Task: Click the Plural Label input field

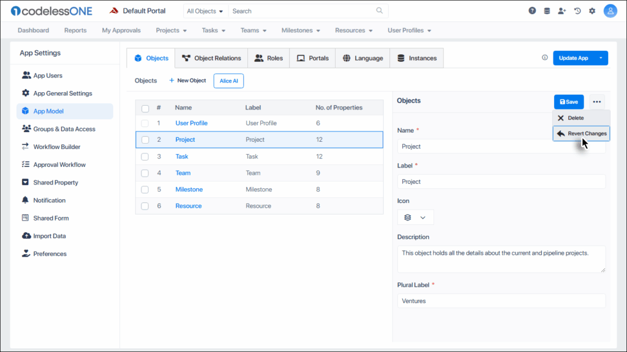Action: pyautogui.click(x=501, y=301)
